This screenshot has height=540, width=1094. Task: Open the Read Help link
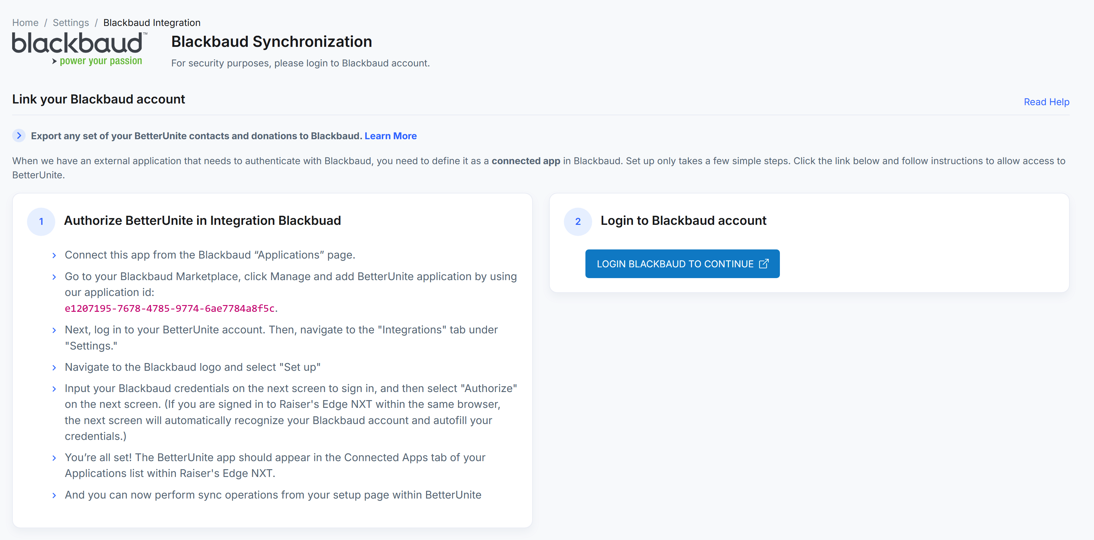click(x=1046, y=102)
